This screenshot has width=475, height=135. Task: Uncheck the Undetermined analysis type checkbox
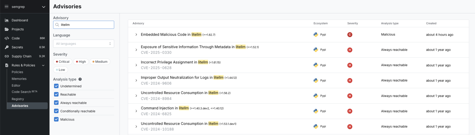tap(56, 86)
